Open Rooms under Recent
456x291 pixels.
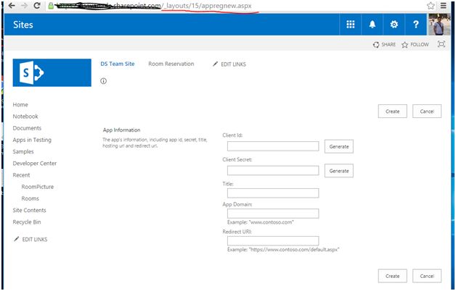click(30, 198)
